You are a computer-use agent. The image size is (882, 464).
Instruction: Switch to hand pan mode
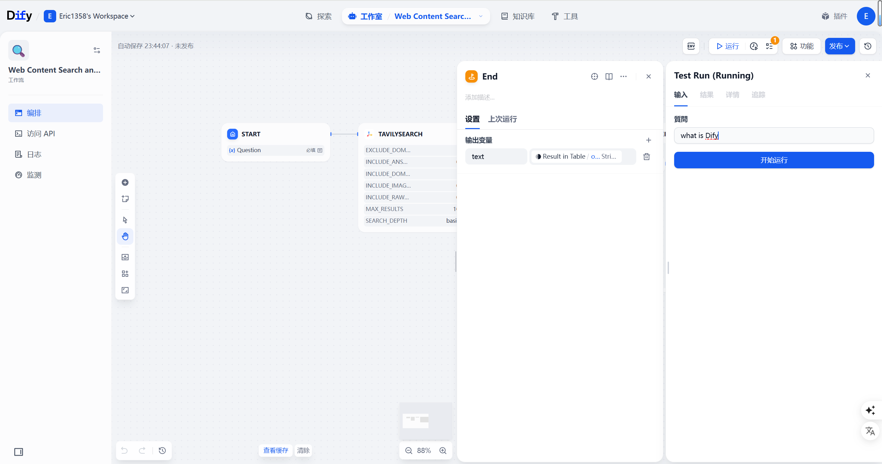pos(125,236)
